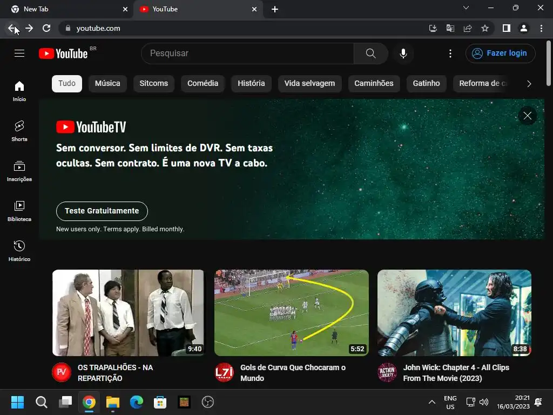The height and width of the screenshot is (415, 553).
Task: Open the YouTube hamburger guide menu
Action: click(x=19, y=53)
